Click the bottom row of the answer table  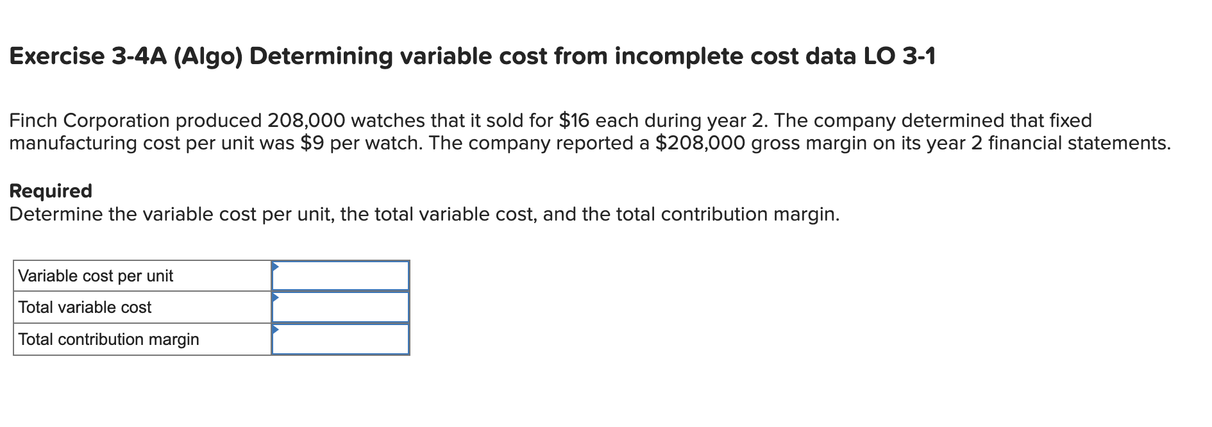(x=212, y=340)
